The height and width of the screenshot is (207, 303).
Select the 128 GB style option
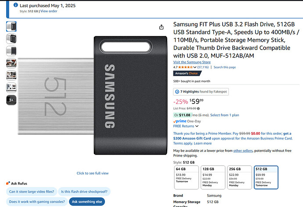pos(213,177)
